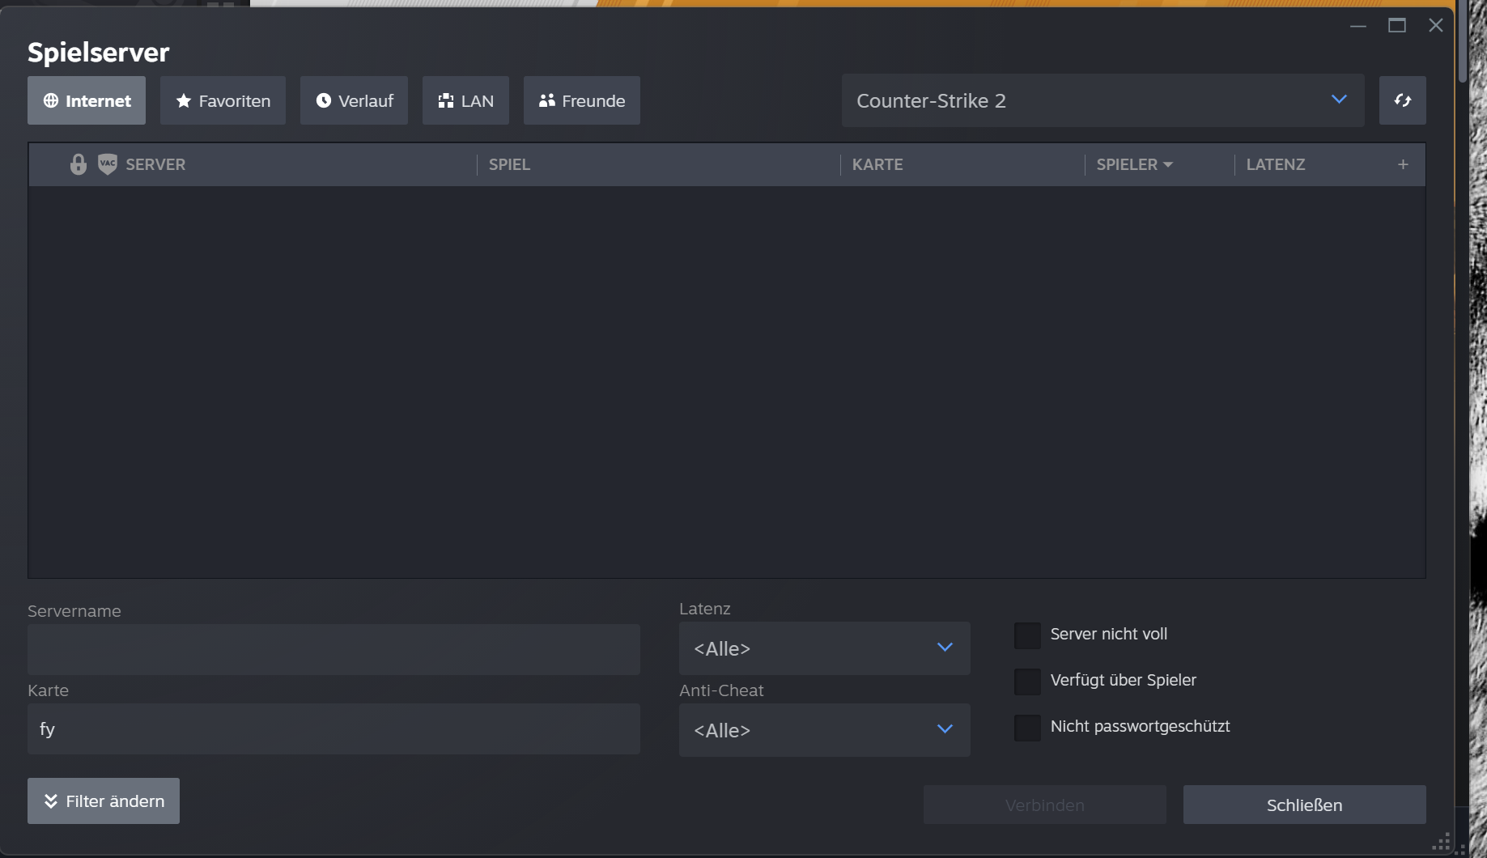Focus the Servername input field
This screenshot has height=858, width=1487.
point(334,649)
